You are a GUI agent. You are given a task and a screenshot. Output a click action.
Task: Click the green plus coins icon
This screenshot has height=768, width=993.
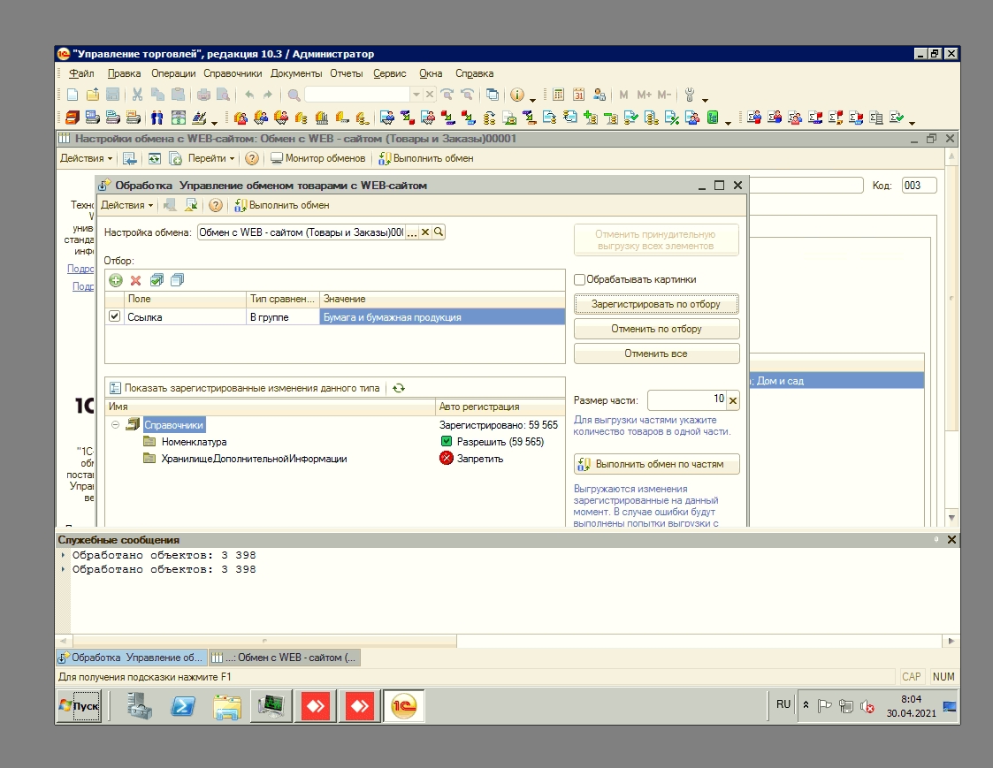coord(590,118)
